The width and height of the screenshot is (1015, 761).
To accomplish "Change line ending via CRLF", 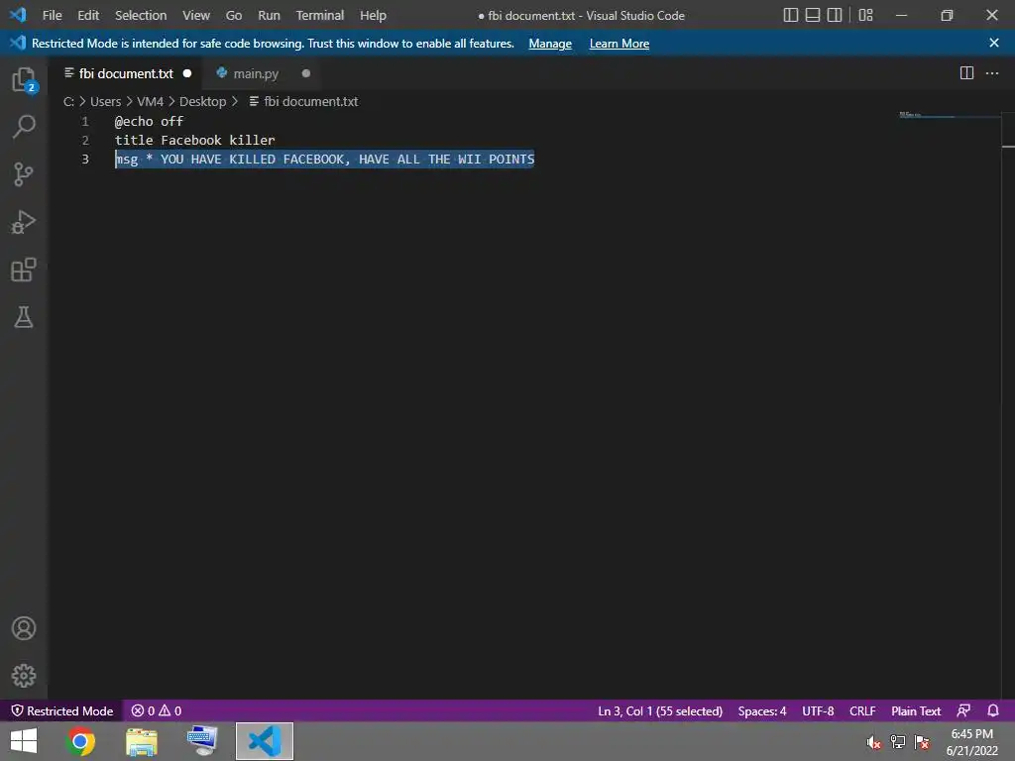I will click(x=862, y=710).
